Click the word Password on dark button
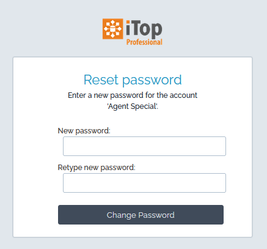Viewport: 267px width, 249px height. (x=156, y=215)
